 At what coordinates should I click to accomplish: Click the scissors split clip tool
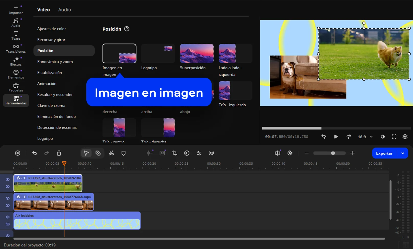[x=111, y=153]
